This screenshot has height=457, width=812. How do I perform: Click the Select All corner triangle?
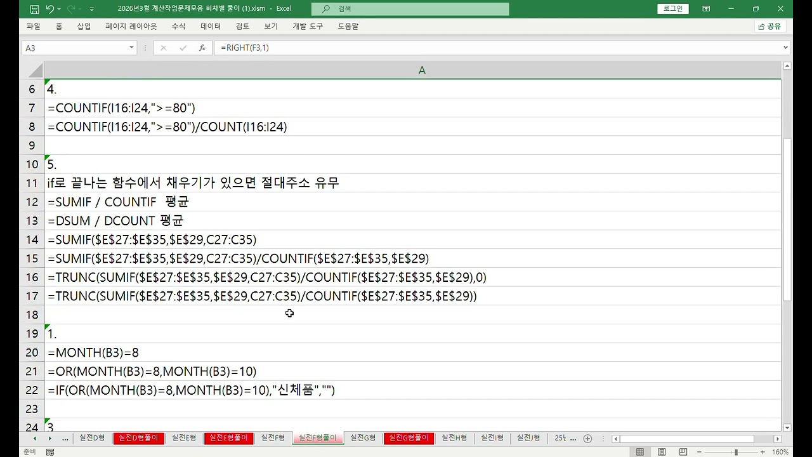(35, 70)
